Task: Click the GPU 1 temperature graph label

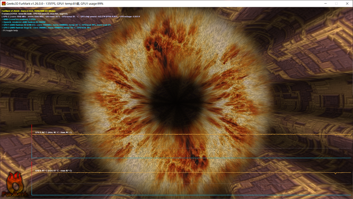Action: click(53, 171)
